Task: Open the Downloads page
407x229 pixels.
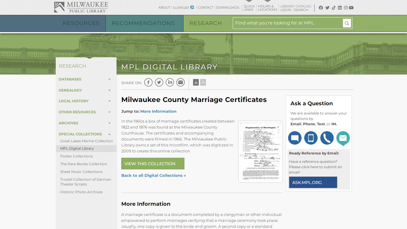Action: (228, 7)
